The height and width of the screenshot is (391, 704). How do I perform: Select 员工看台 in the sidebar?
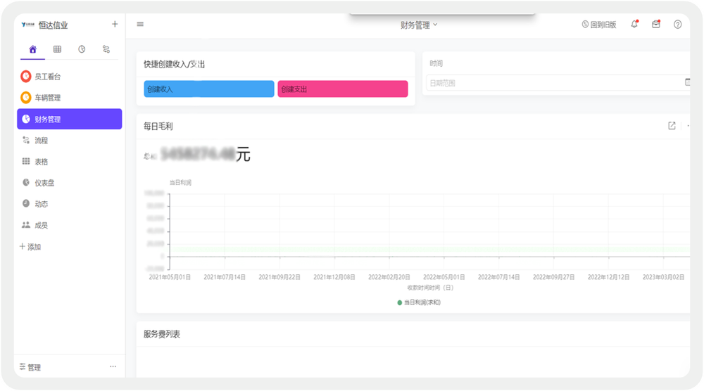click(48, 77)
